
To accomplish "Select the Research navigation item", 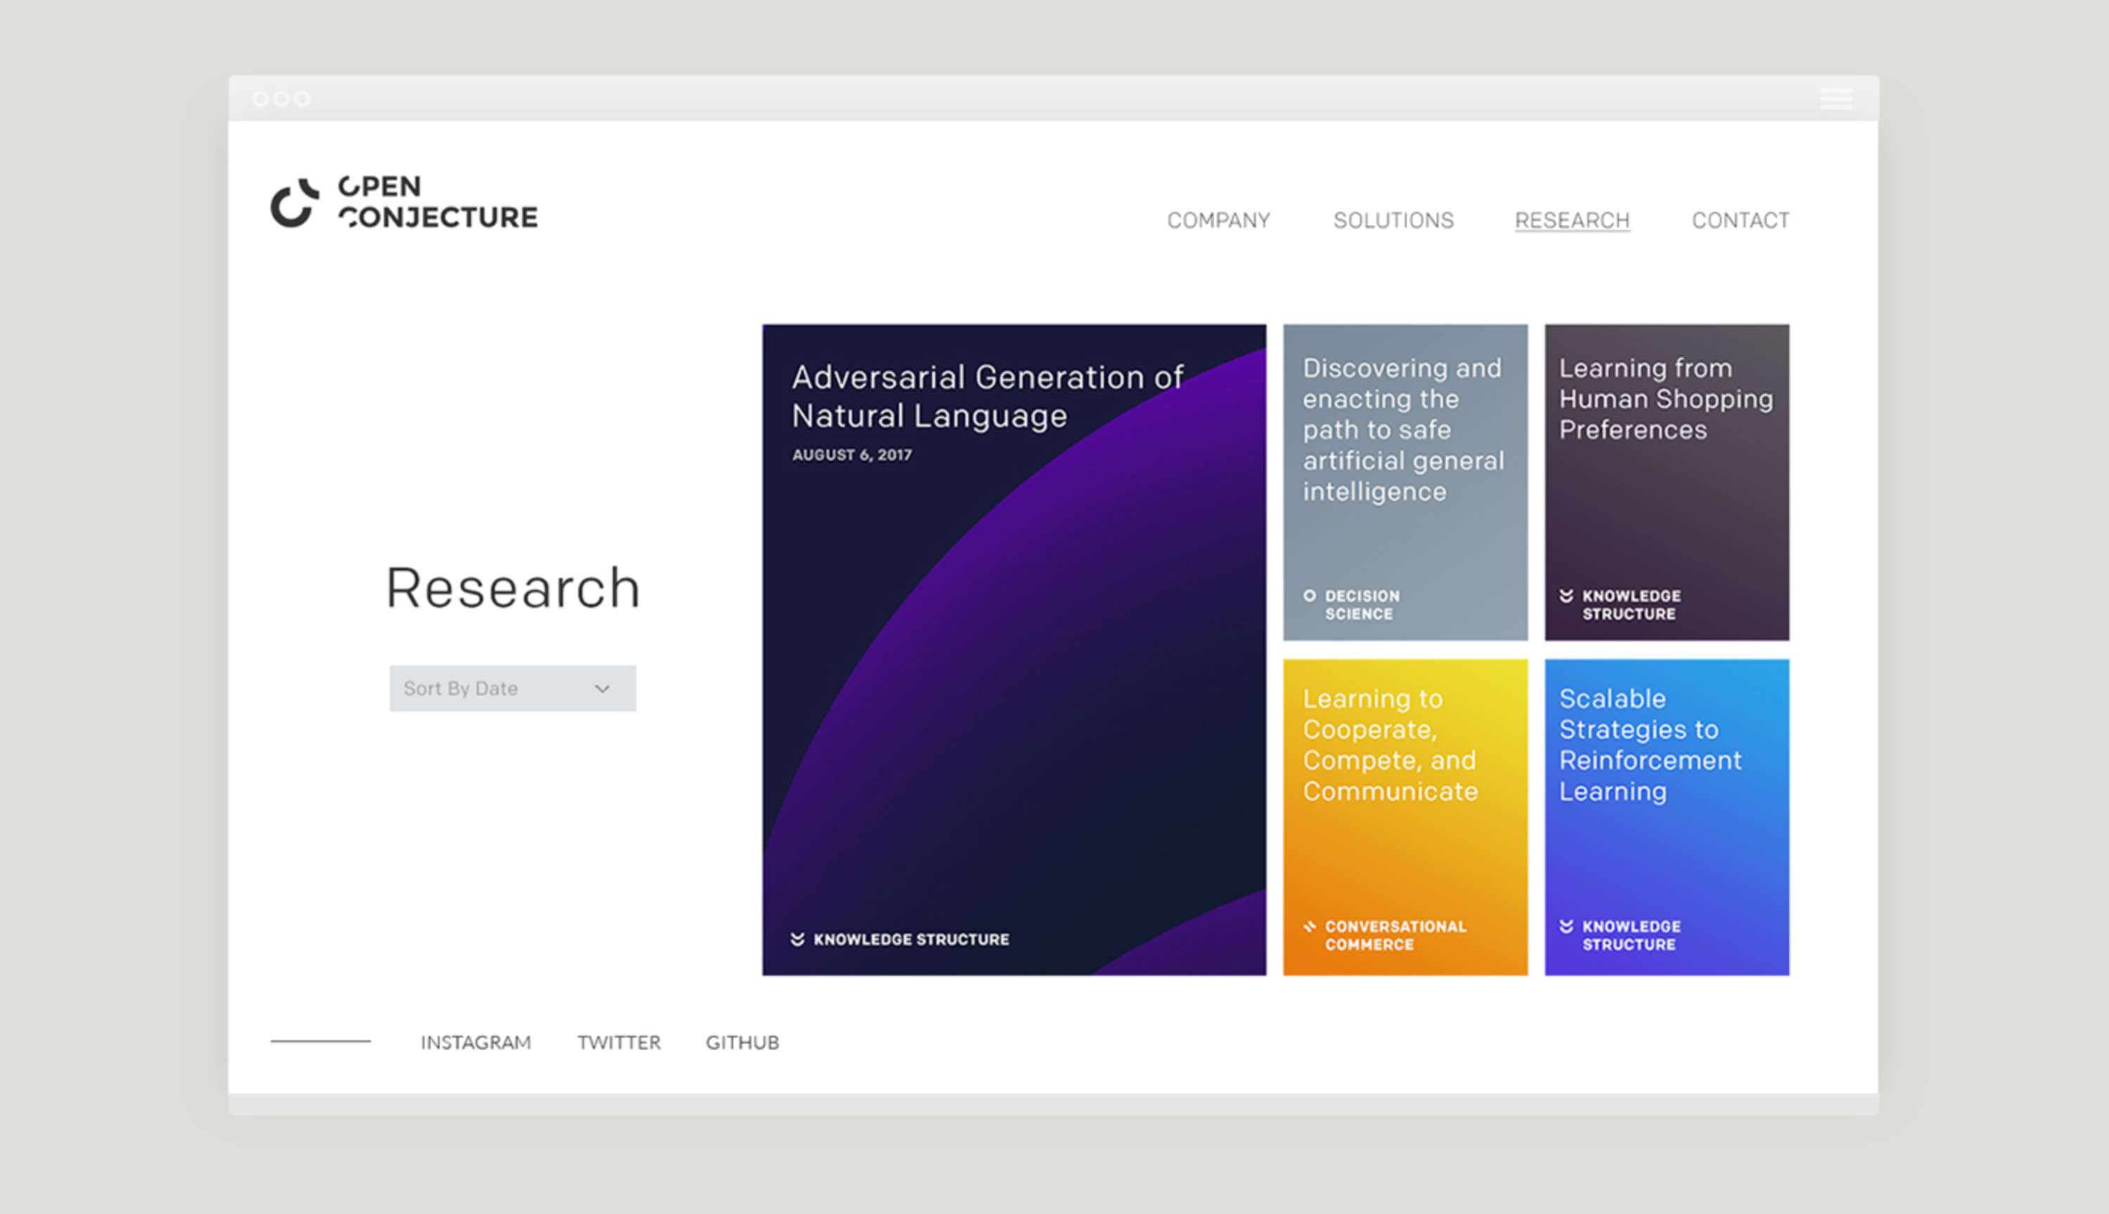I will click(1572, 220).
